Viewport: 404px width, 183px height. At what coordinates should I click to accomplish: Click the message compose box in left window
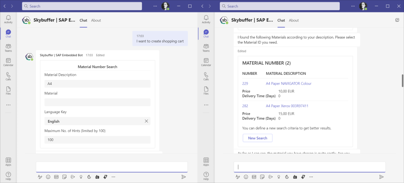[112, 167]
